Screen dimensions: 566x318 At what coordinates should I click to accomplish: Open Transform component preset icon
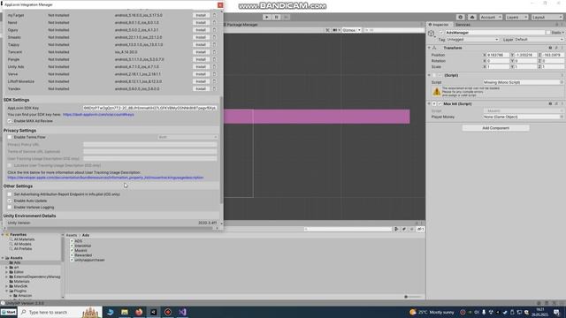556,48
